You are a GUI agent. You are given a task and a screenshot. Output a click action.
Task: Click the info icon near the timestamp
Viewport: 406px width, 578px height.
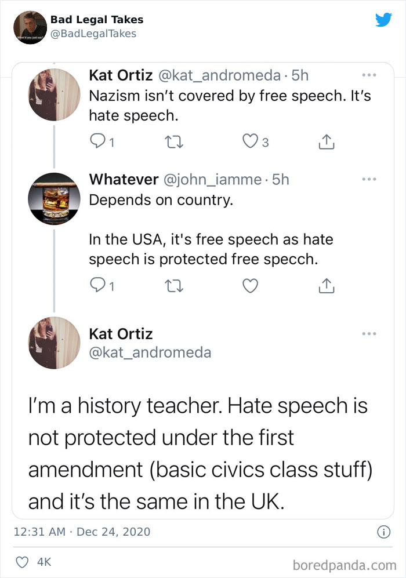384,531
